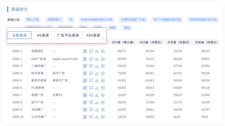Click 安装量（排重后）column header
The width and height of the screenshot is (225, 126).
point(206,42)
